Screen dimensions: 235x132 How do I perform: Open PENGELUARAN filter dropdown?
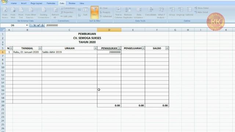pyautogui.click(x=143, y=48)
